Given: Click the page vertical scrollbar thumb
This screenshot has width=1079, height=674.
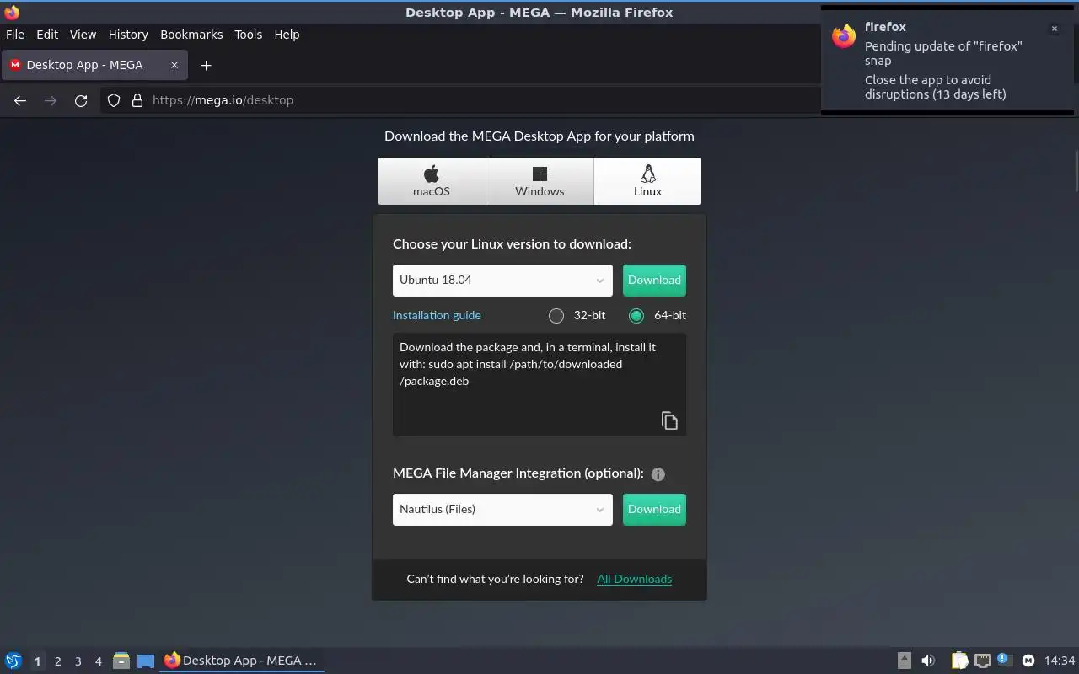Looking at the screenshot, I should (x=1076, y=171).
